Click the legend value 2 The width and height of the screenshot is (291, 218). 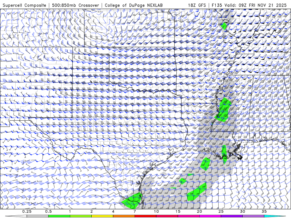click(92, 211)
